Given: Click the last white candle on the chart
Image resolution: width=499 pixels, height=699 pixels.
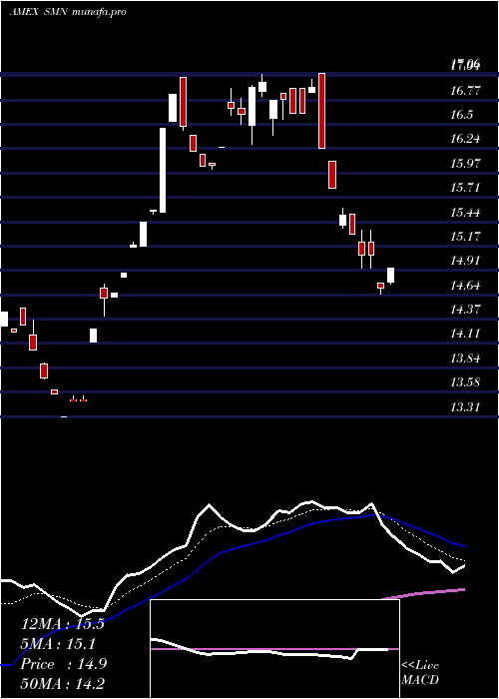Looking at the screenshot, I should (x=391, y=275).
